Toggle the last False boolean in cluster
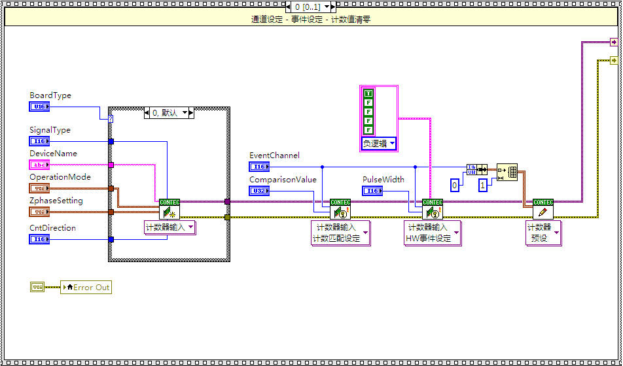 (x=368, y=130)
